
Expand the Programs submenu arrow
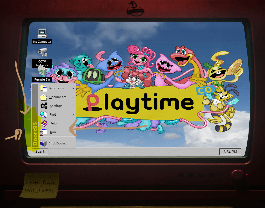coord(73,88)
